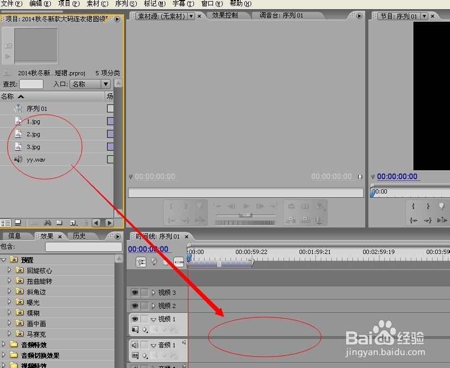Click the Set Unnumbered Marker icon in timeline
This screenshot has height=368, width=450.
coord(154,262)
